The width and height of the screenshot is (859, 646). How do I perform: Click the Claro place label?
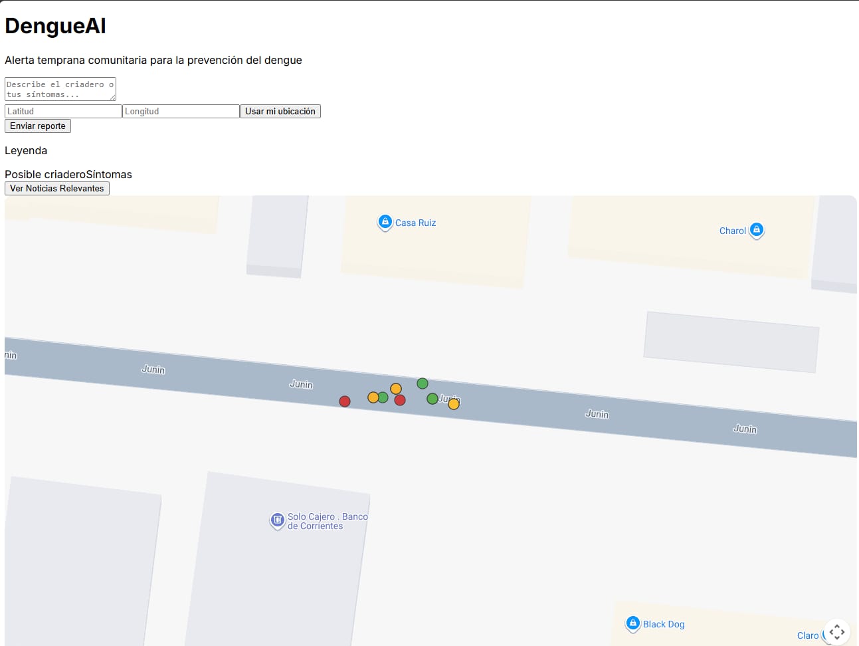pos(807,636)
